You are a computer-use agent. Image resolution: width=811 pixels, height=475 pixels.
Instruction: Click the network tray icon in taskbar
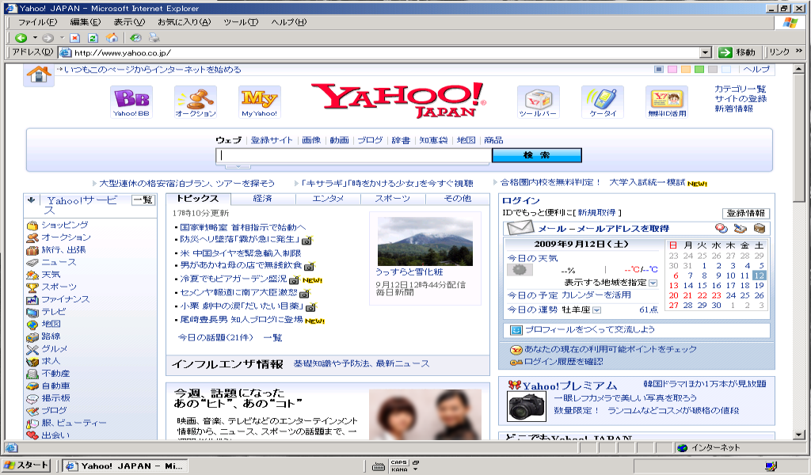[771, 466]
